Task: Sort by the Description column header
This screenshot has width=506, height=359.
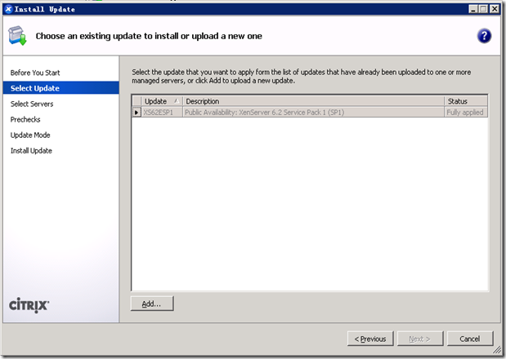Action: tap(313, 101)
